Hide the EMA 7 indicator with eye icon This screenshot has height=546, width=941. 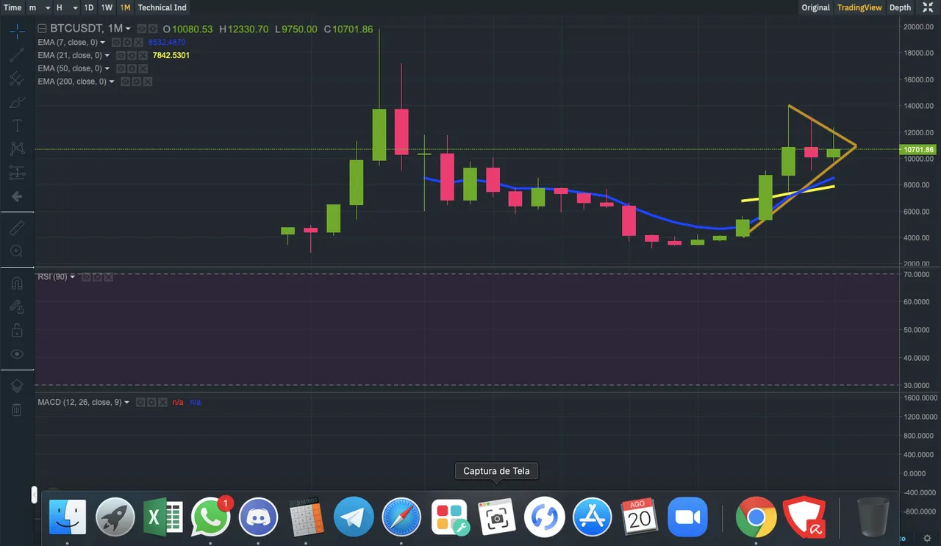(x=117, y=43)
